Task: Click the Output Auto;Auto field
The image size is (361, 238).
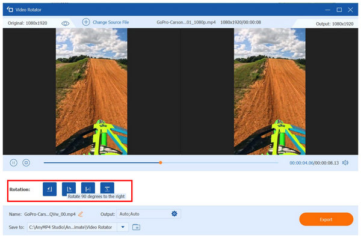Action: click(149, 214)
